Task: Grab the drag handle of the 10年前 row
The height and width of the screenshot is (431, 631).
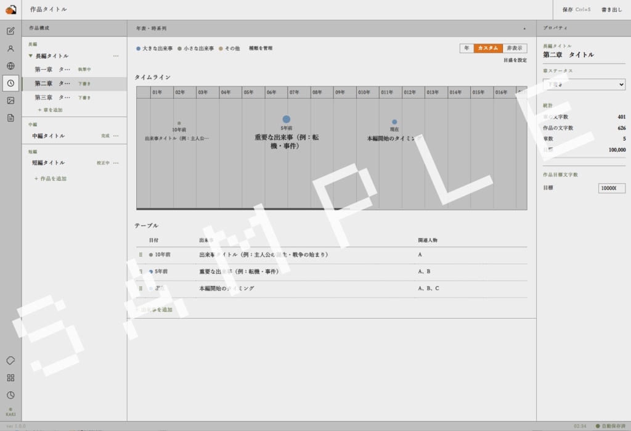Action: click(x=140, y=255)
